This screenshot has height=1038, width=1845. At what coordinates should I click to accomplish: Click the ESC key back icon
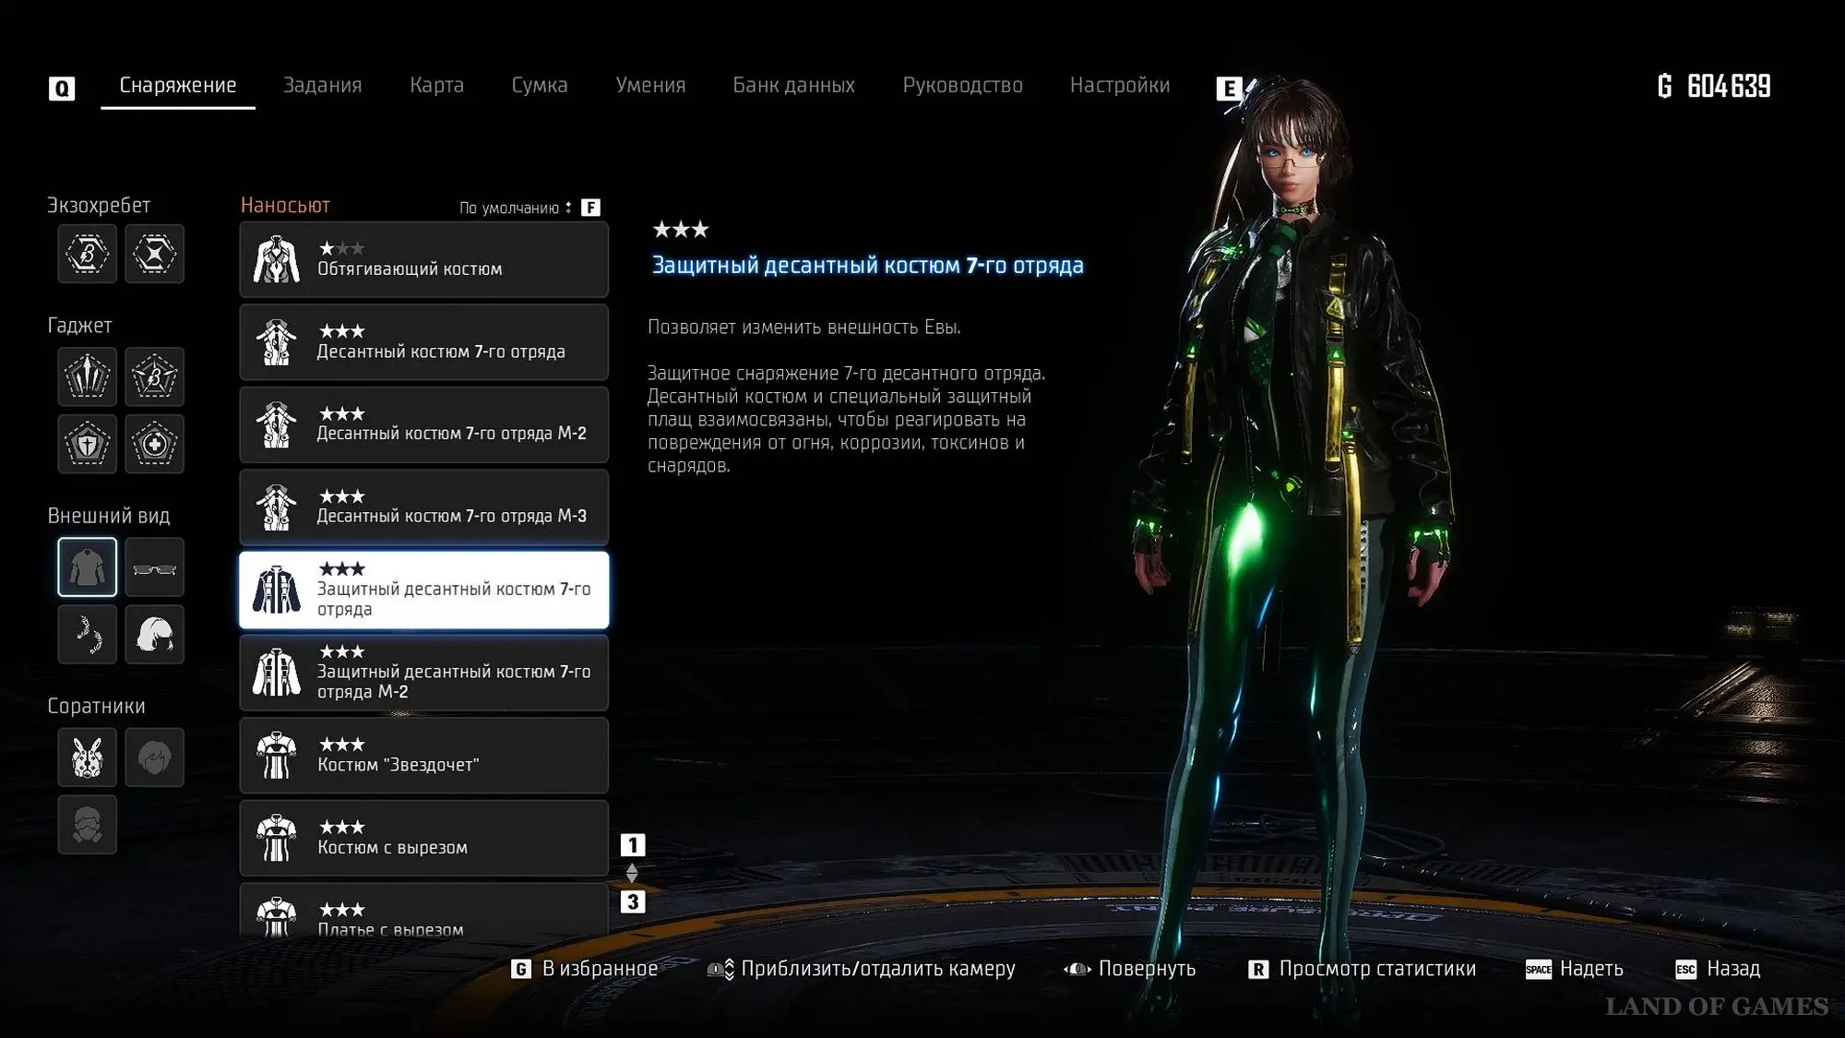point(1685,969)
